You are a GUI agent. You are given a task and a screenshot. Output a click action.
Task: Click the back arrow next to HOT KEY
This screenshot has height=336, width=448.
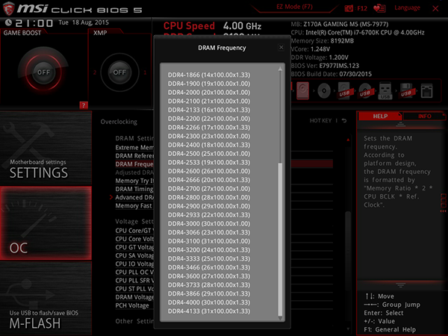click(344, 120)
